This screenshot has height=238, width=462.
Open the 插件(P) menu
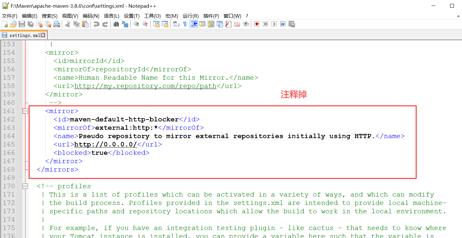click(211, 16)
